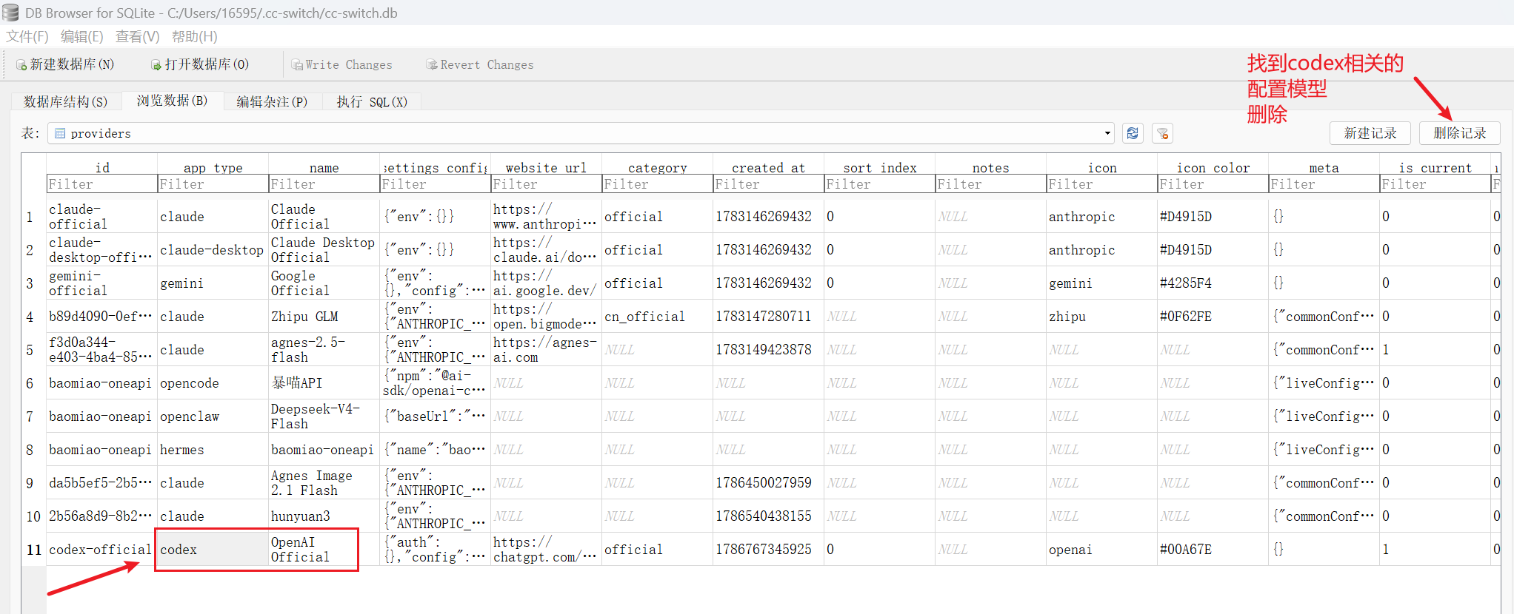Select row 5 via its row number
Image resolution: width=1514 pixels, height=614 pixels.
(34, 350)
